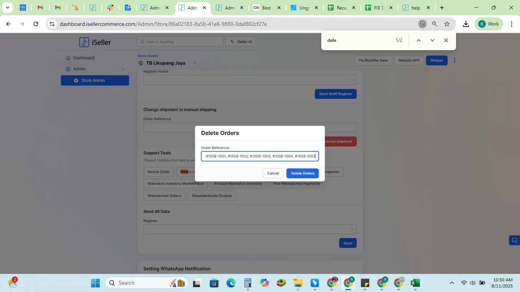
Task: Open Chrome downloads icon
Action: (466, 24)
